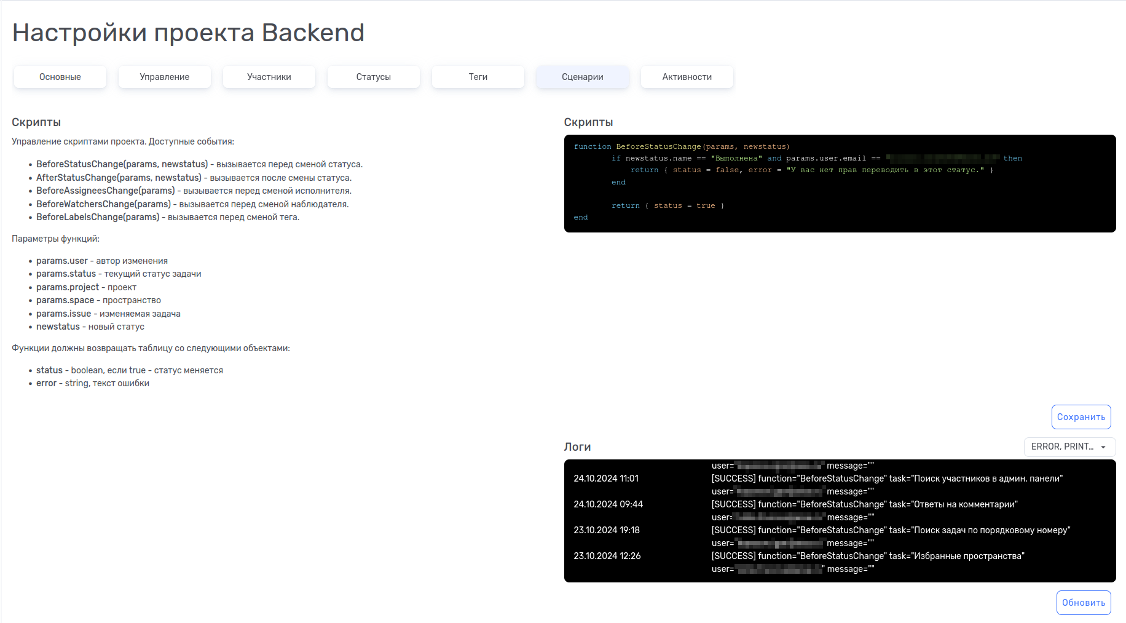Click the 'return { status = true }' code line
The height and width of the screenshot is (623, 1126).
point(668,205)
